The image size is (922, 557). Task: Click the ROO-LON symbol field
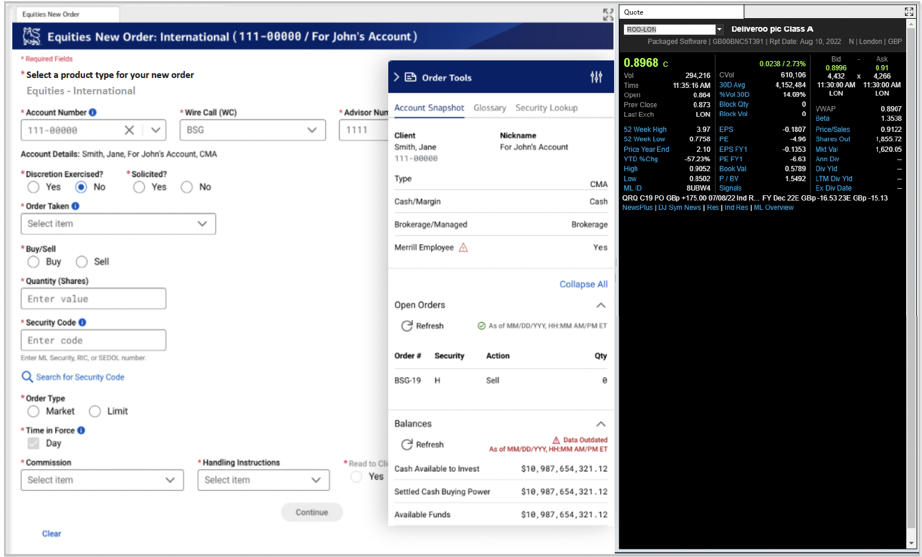tap(670, 29)
